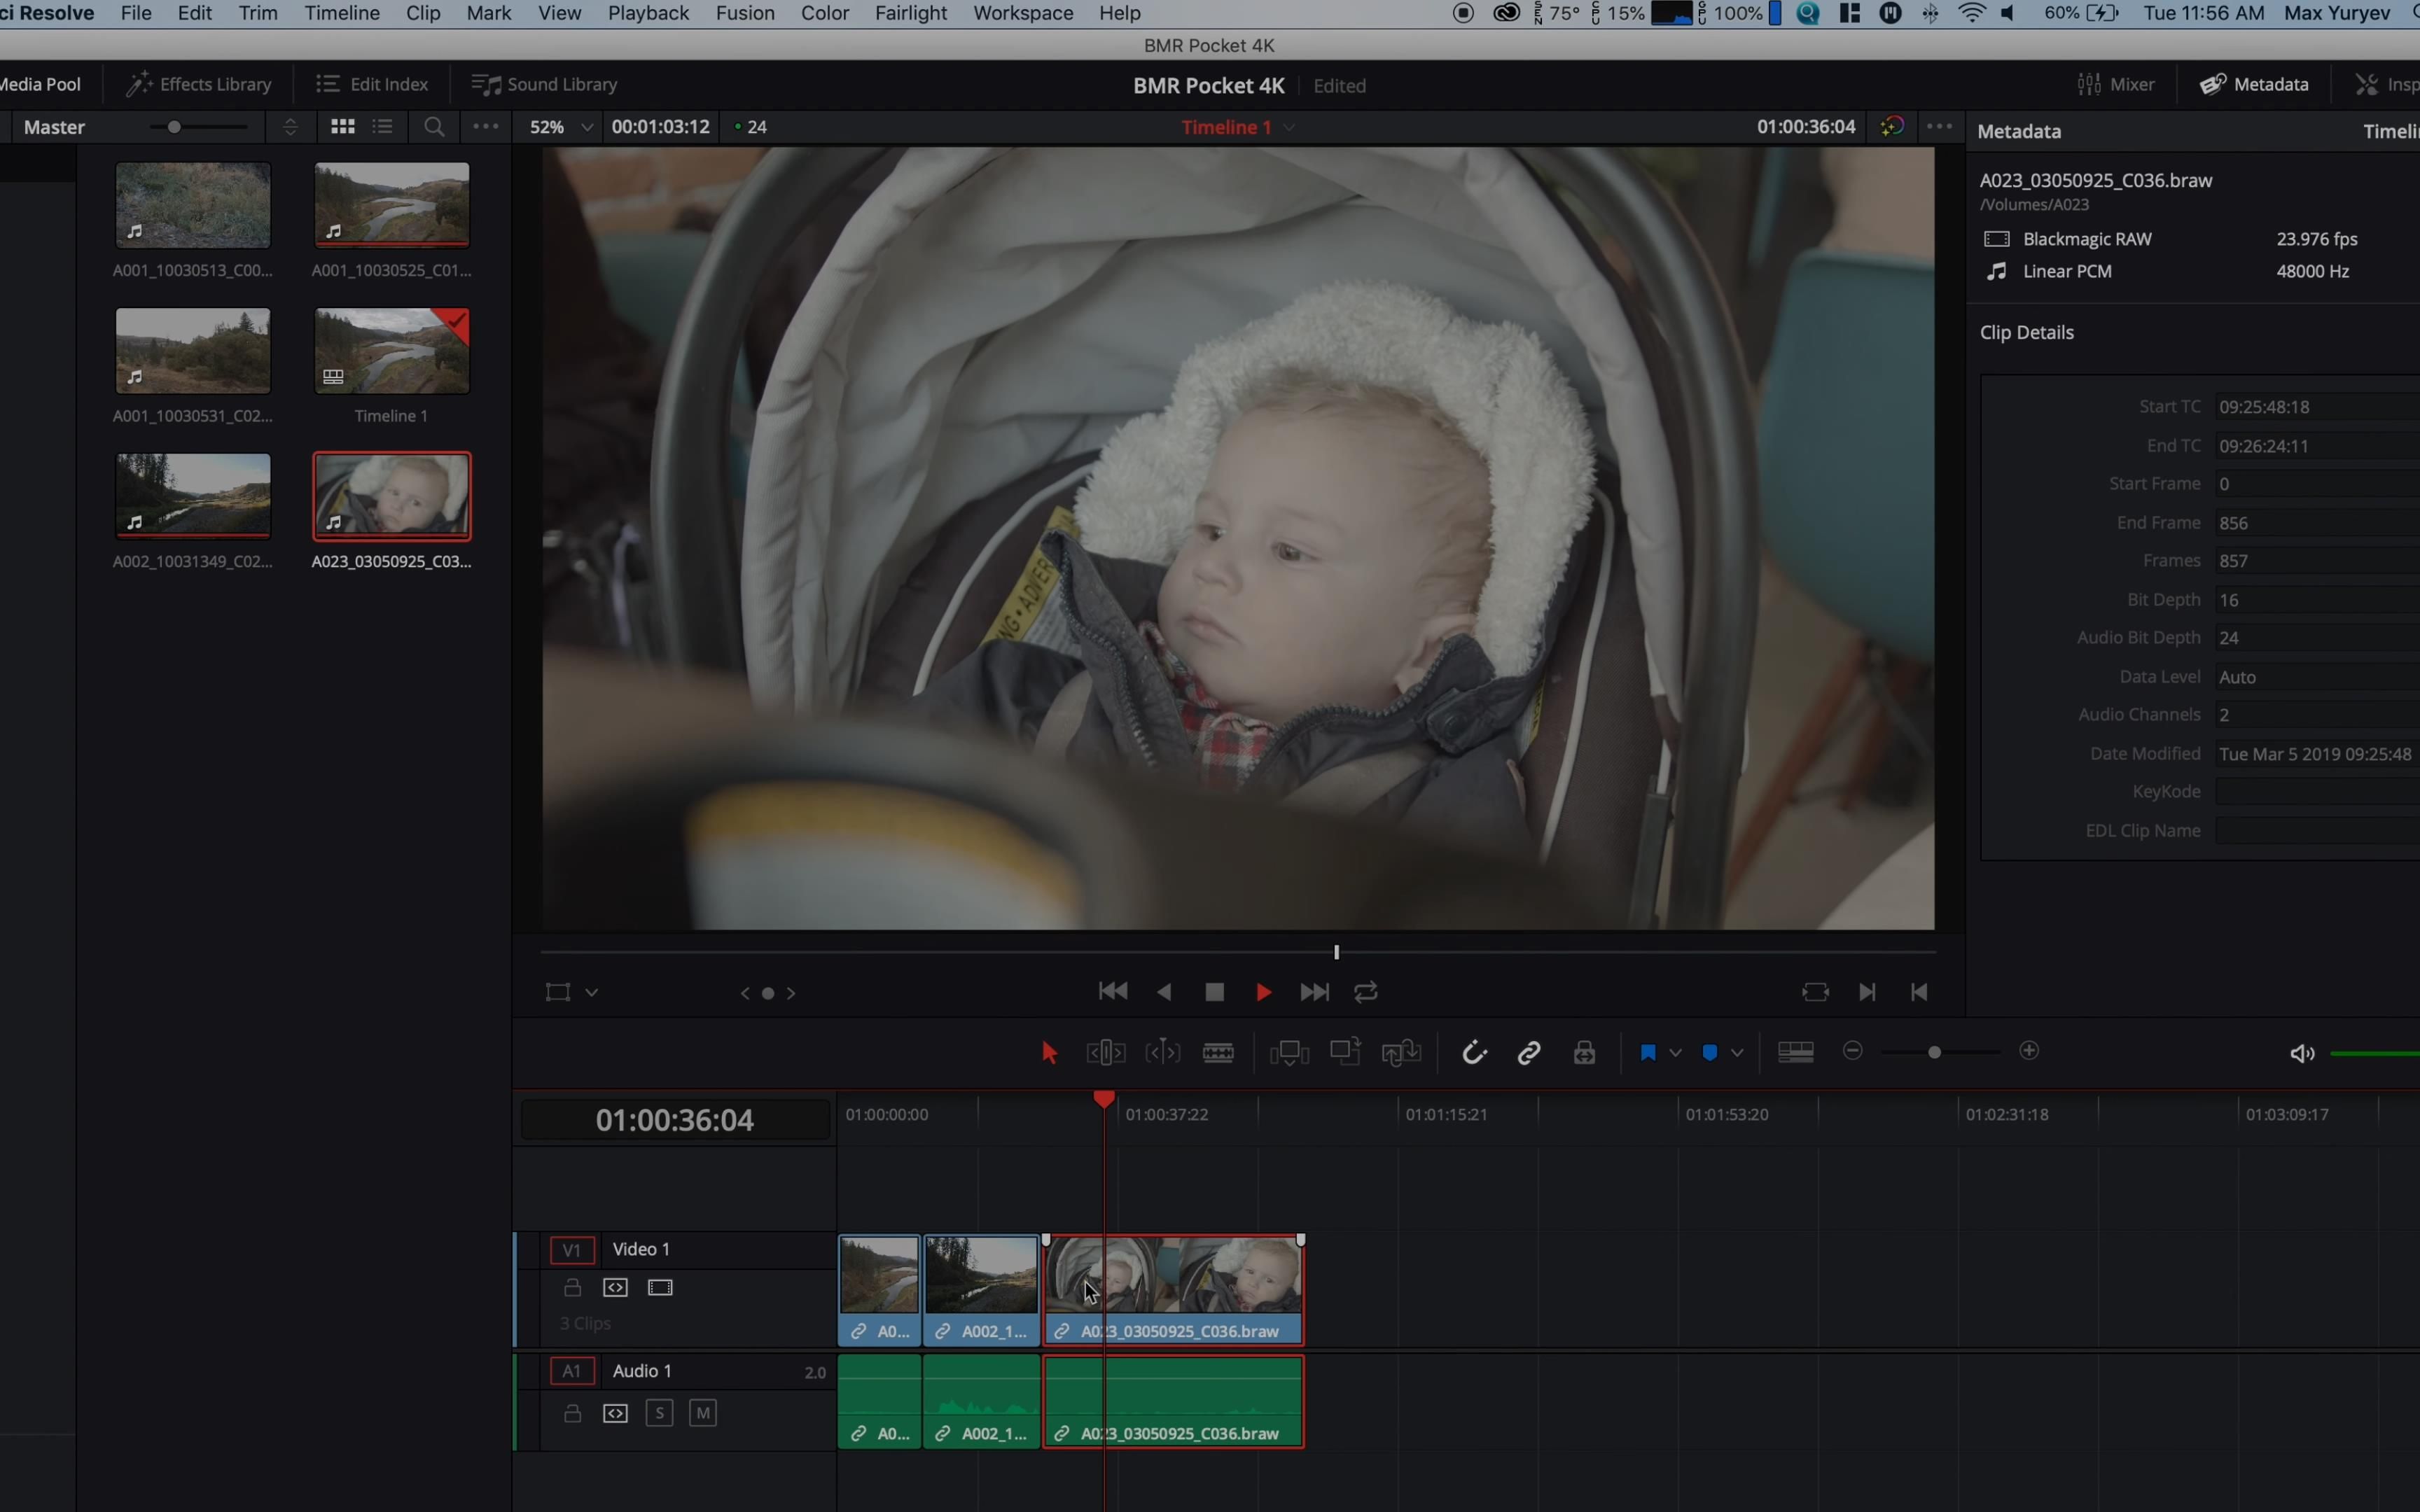Activate the Trim Edit mode tool
This screenshot has height=1512, width=2420.
tap(1104, 1052)
